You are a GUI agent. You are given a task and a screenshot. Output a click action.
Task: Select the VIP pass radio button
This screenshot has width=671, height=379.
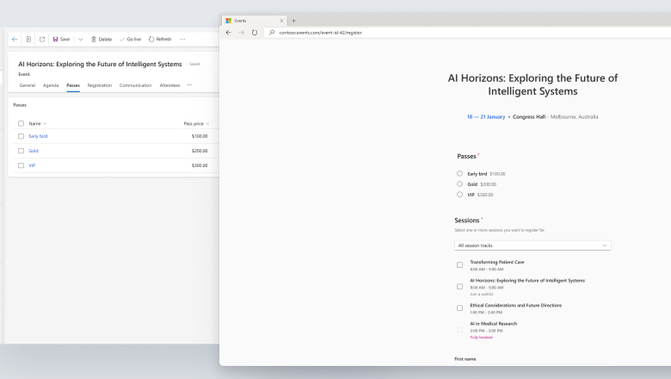(x=459, y=195)
